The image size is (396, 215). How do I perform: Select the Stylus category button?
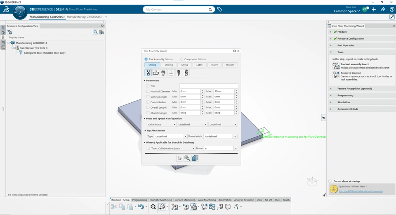coord(185,65)
